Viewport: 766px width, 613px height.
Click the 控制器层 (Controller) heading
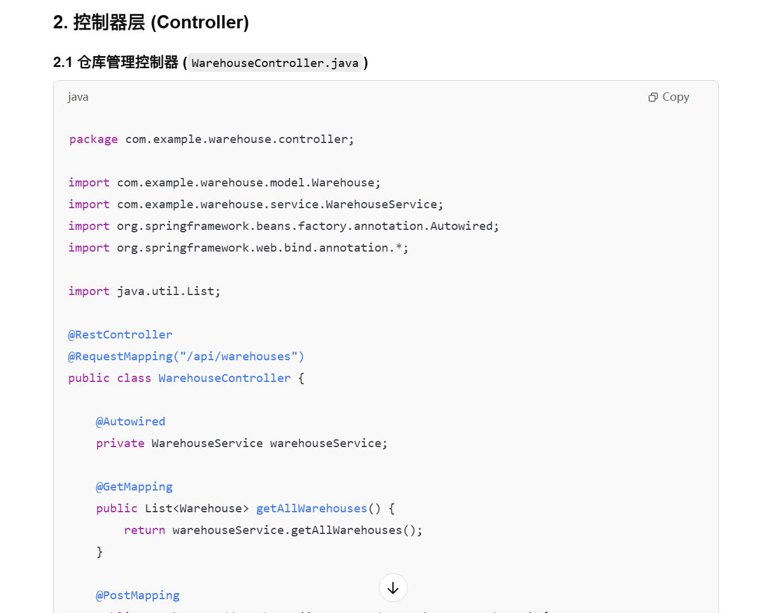(x=151, y=22)
